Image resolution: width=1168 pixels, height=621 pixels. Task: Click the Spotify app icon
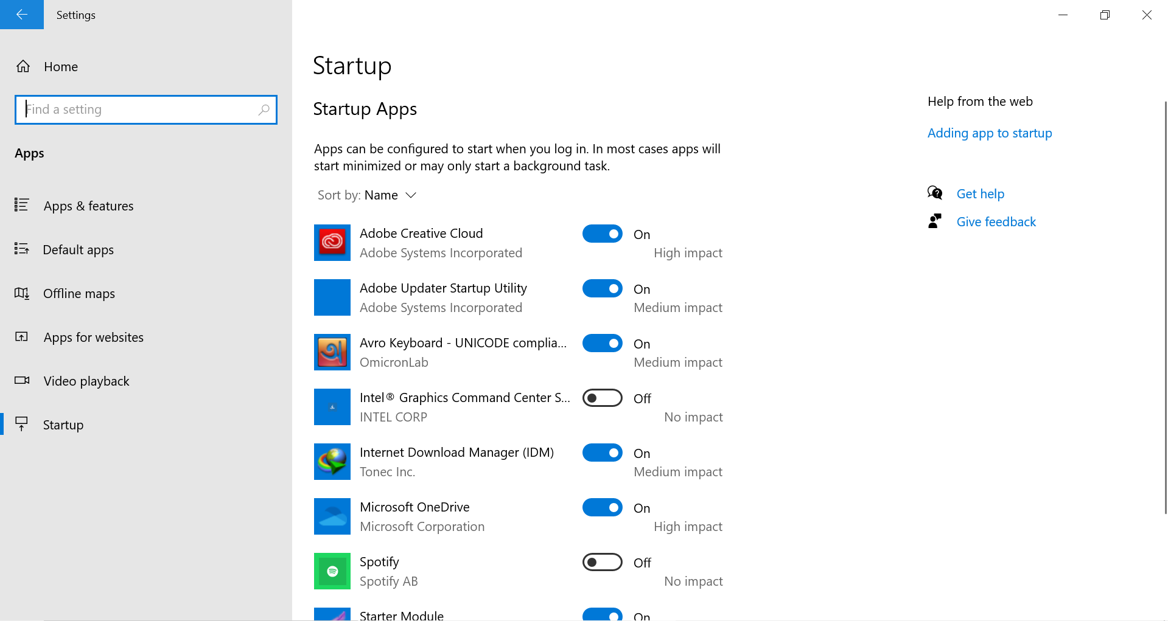point(332,571)
